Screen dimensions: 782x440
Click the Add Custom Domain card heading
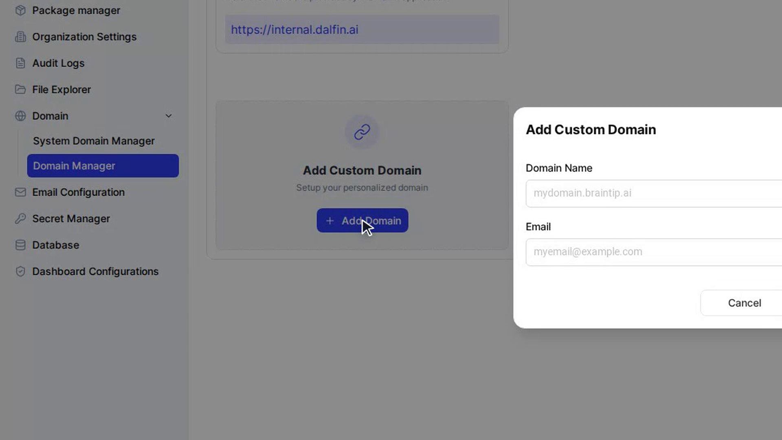[362, 170]
